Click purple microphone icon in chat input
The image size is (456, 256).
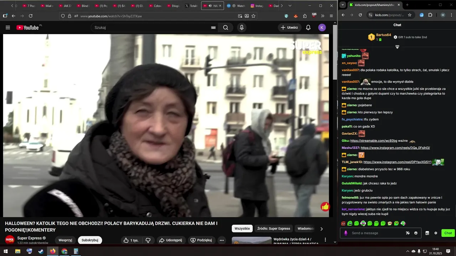pyautogui.click(x=346, y=233)
